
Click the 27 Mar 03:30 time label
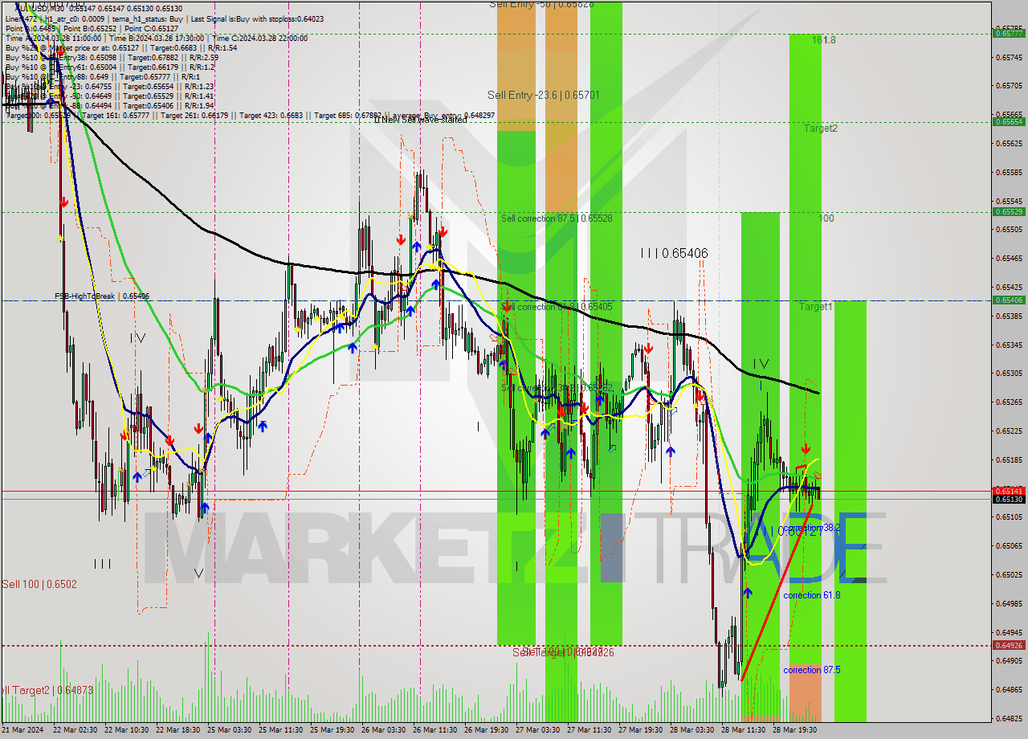[537, 729]
